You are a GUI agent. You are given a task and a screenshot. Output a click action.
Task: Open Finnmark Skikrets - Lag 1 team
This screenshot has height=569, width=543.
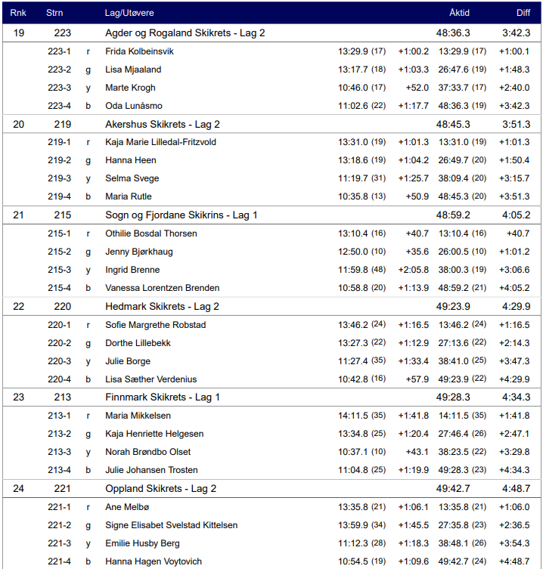click(x=163, y=397)
